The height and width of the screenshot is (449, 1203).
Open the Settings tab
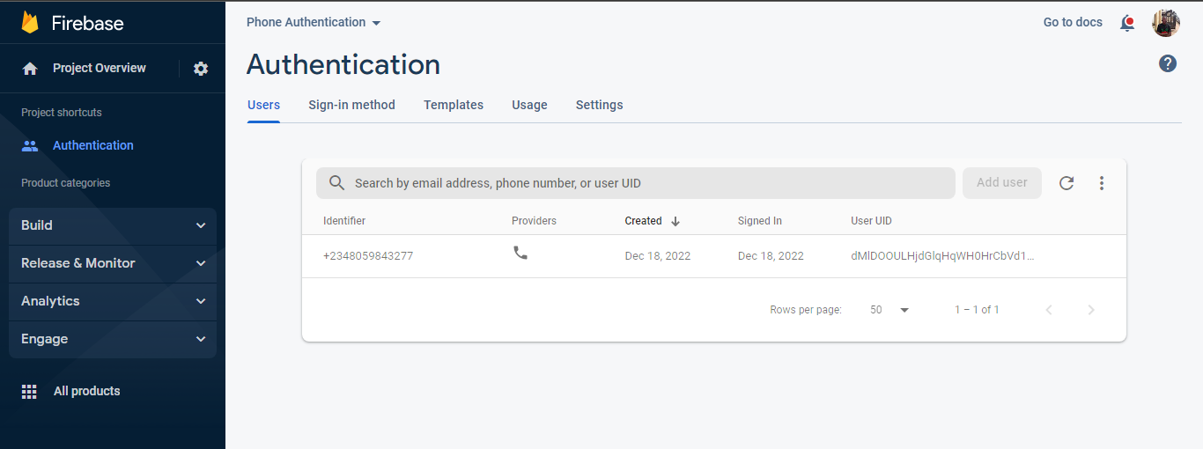pos(599,105)
